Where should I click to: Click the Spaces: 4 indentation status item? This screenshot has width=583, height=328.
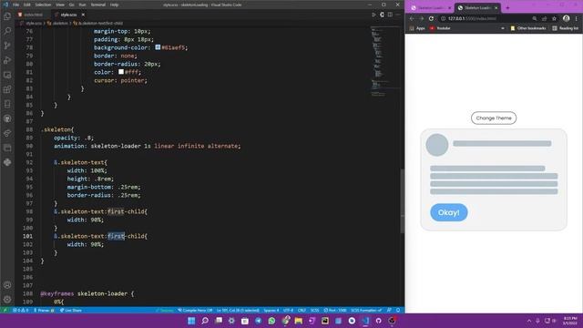[271, 310]
